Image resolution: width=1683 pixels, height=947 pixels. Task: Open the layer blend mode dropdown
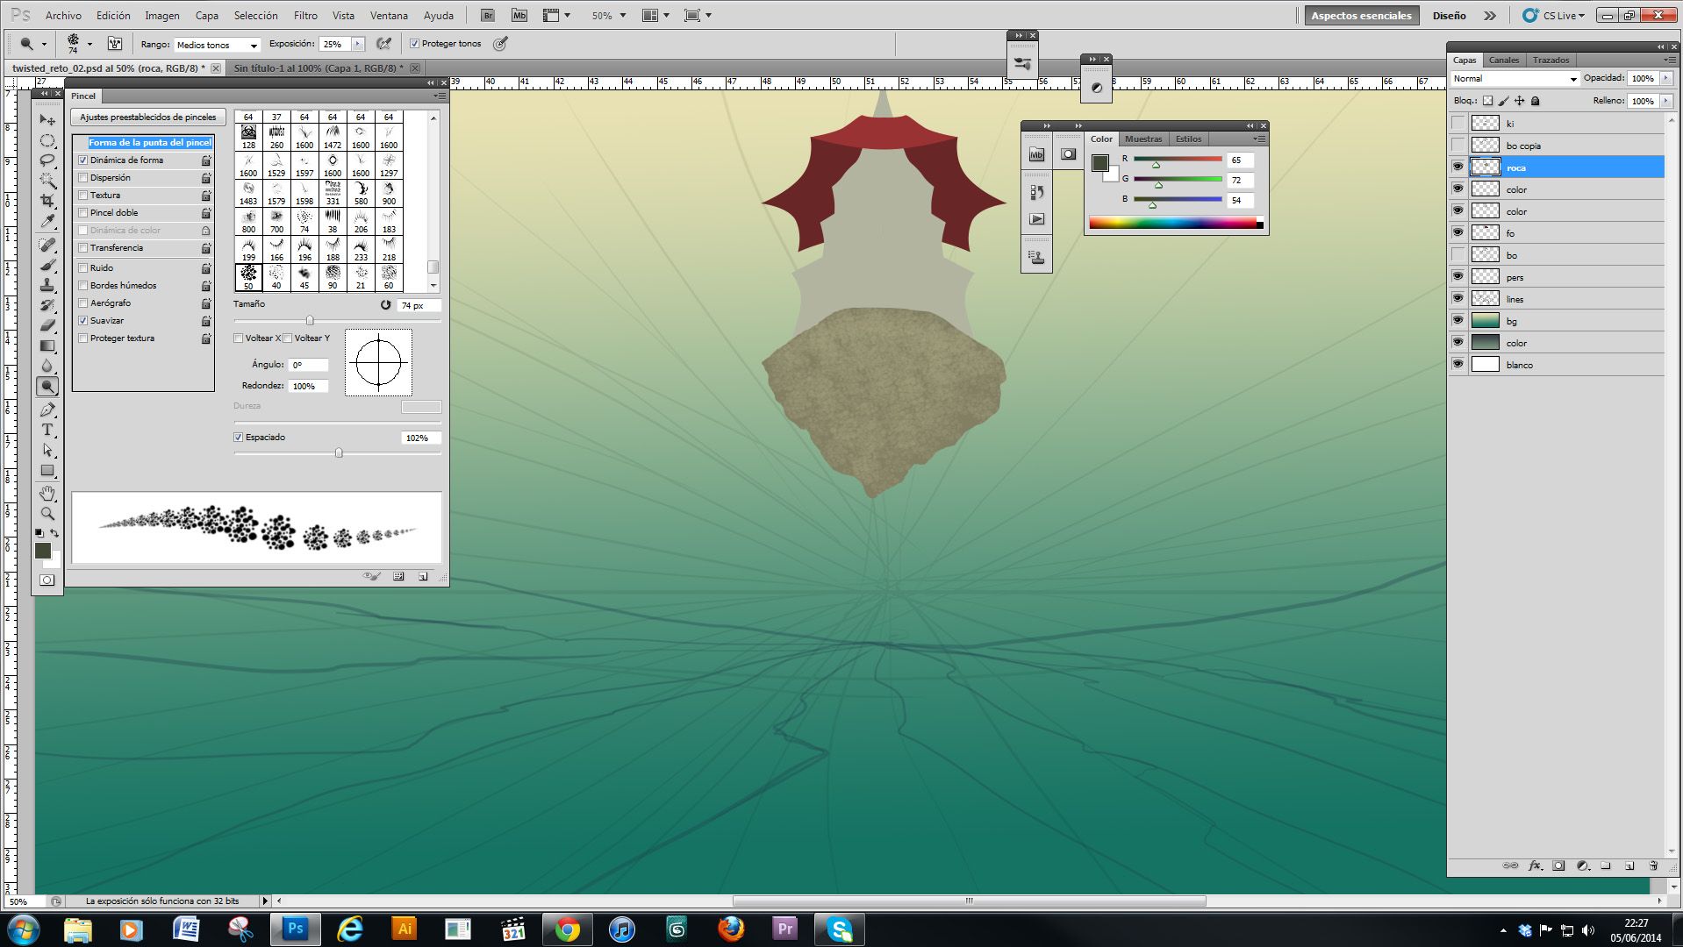pos(1515,79)
